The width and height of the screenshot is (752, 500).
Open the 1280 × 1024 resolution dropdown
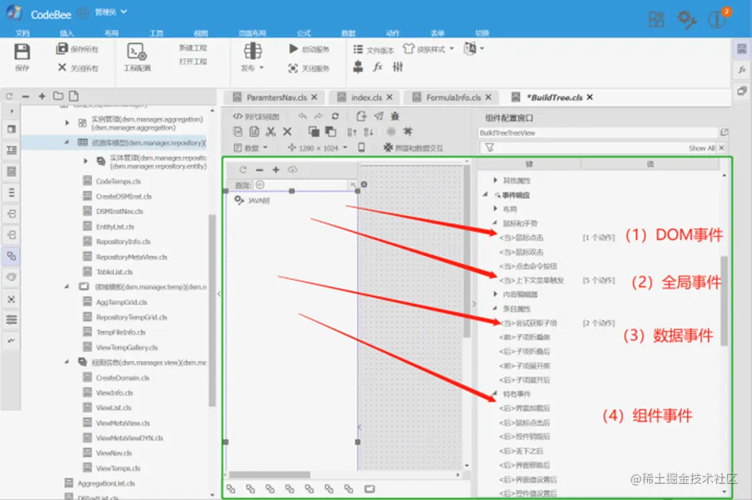pos(317,148)
